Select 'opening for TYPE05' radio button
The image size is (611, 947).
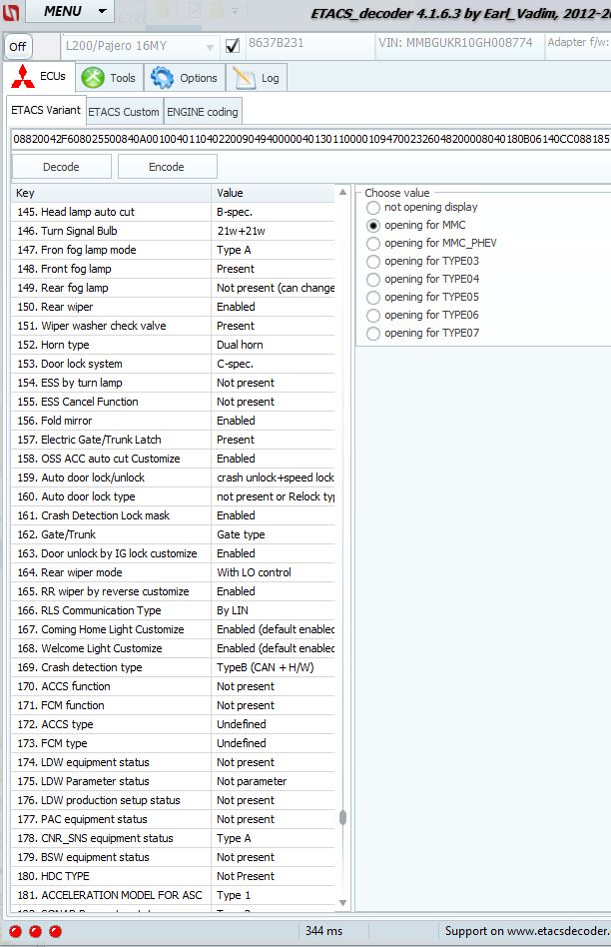click(373, 298)
